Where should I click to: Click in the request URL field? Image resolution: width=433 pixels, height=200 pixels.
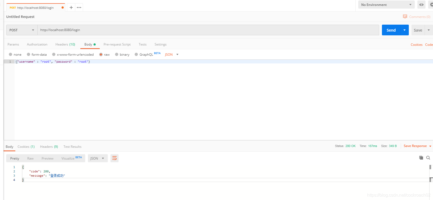point(208,30)
